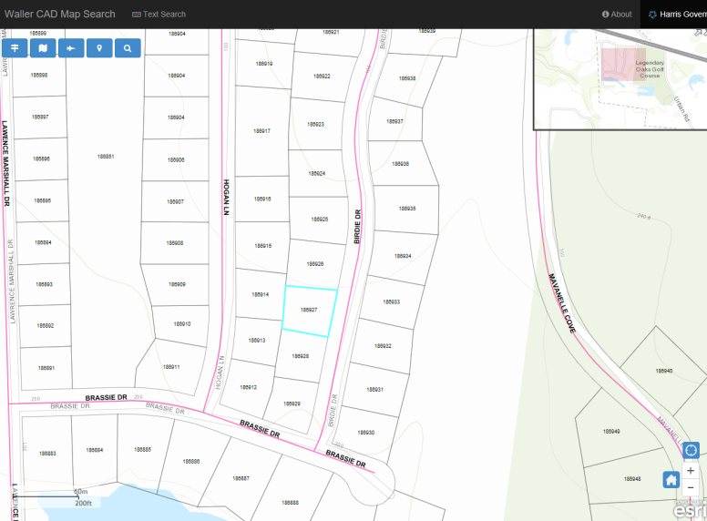
Task: Click the Harris Govern link
Action: pyautogui.click(x=677, y=15)
